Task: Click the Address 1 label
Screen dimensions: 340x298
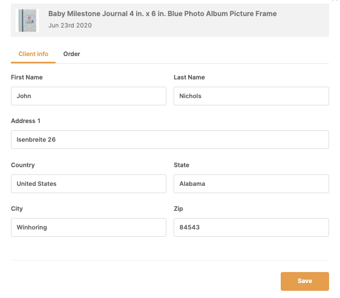Action: pyautogui.click(x=25, y=121)
